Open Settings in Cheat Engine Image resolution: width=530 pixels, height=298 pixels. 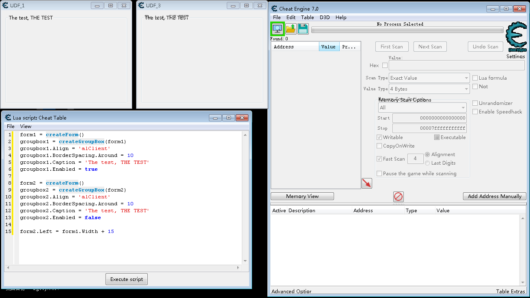(x=515, y=56)
